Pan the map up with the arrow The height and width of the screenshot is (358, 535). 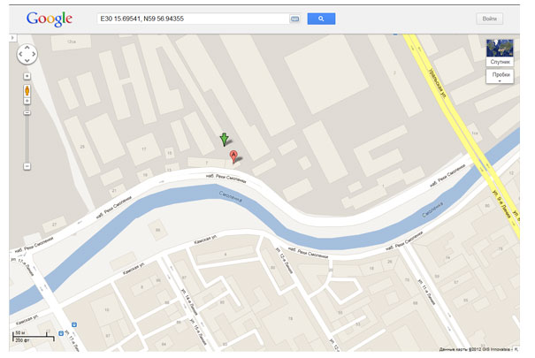pyautogui.click(x=27, y=48)
